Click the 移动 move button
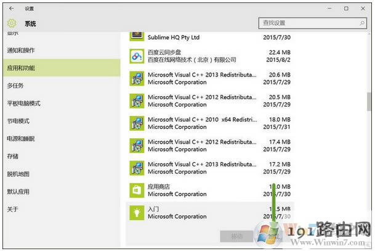 pos(236,236)
